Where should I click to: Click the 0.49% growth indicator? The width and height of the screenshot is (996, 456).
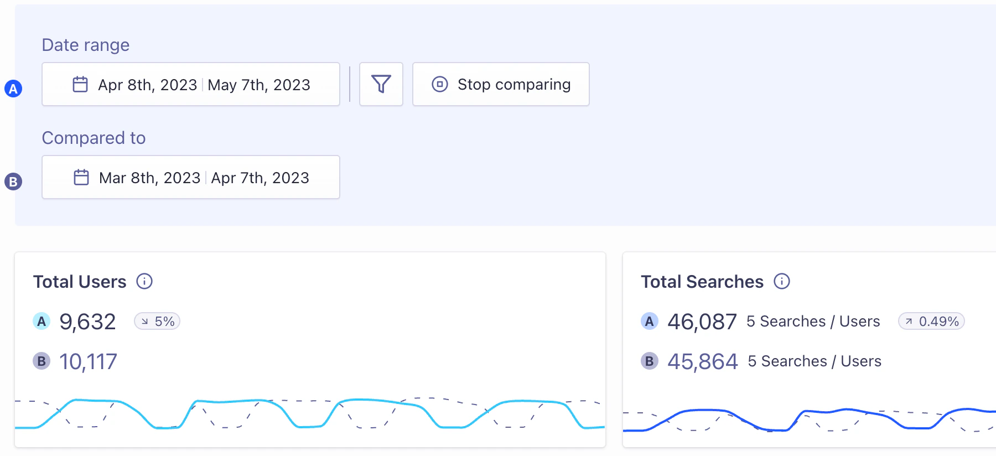[931, 321]
